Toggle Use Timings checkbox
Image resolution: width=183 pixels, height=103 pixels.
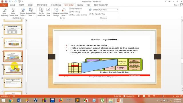70,12
